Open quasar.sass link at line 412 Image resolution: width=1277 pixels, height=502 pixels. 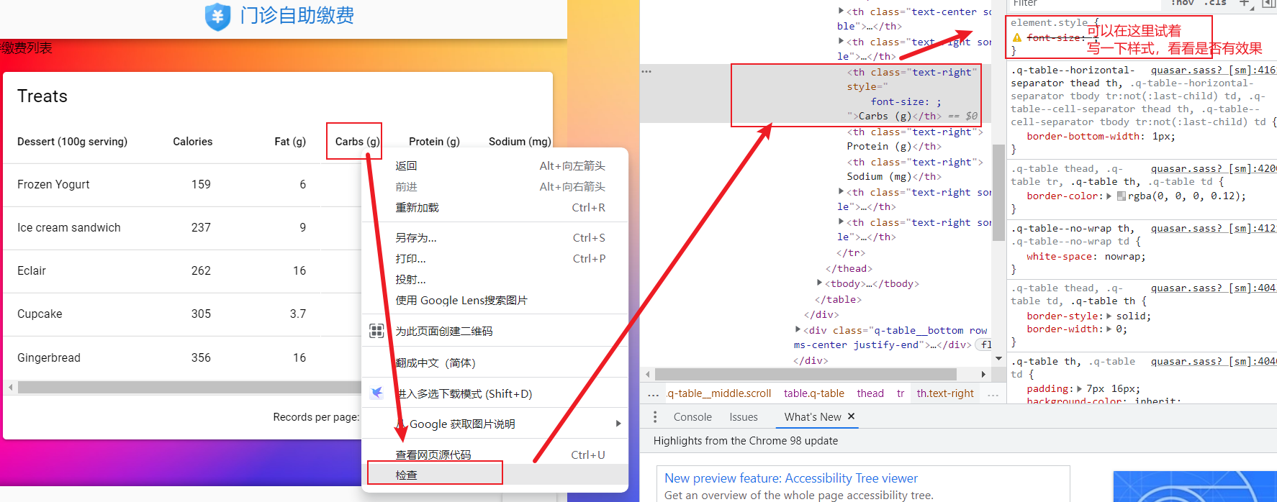1213,228
